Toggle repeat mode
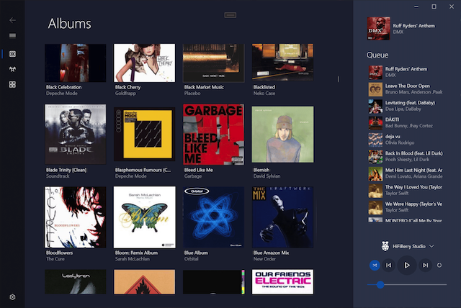The width and height of the screenshot is (461, 308). pyautogui.click(x=439, y=265)
